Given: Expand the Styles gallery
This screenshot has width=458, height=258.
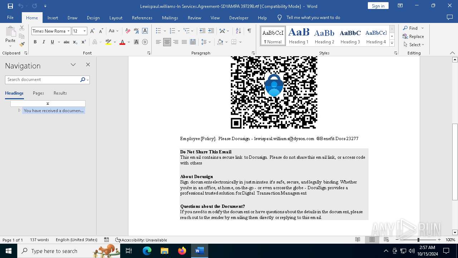Looking at the screenshot, I should pyautogui.click(x=392, y=43).
